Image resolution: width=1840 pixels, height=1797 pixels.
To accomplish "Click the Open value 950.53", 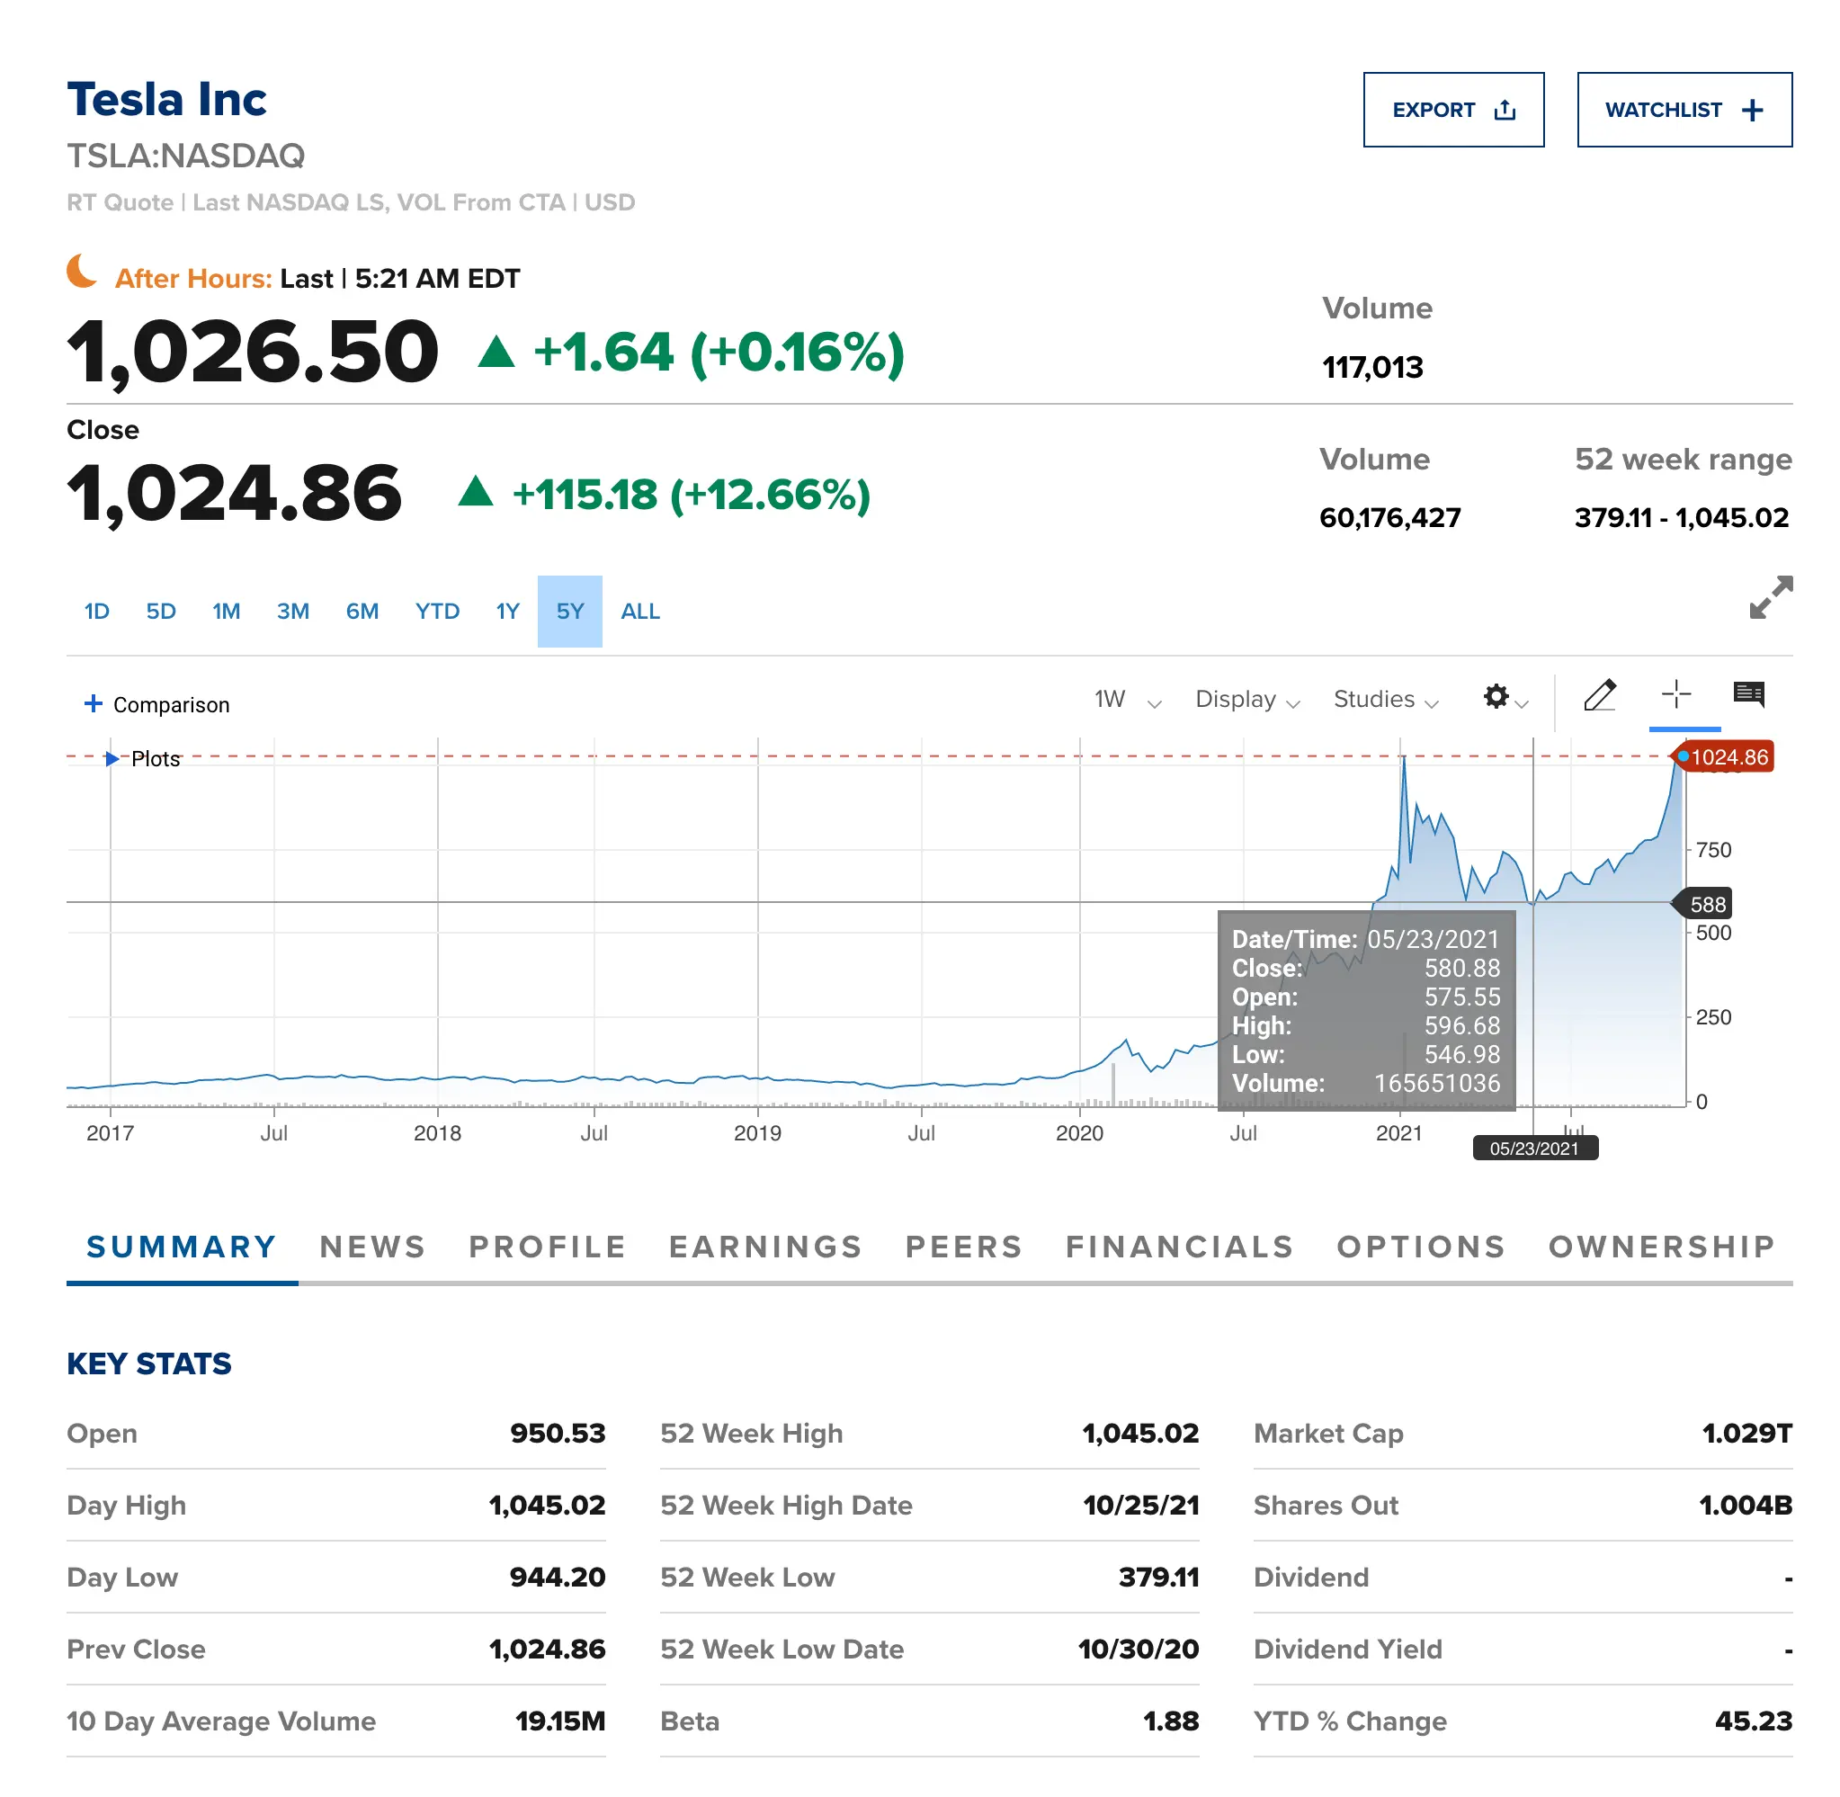I will tap(558, 1434).
